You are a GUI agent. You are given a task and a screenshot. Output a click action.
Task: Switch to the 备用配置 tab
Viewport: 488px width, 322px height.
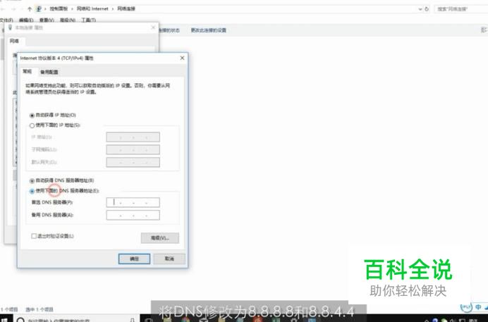point(49,72)
